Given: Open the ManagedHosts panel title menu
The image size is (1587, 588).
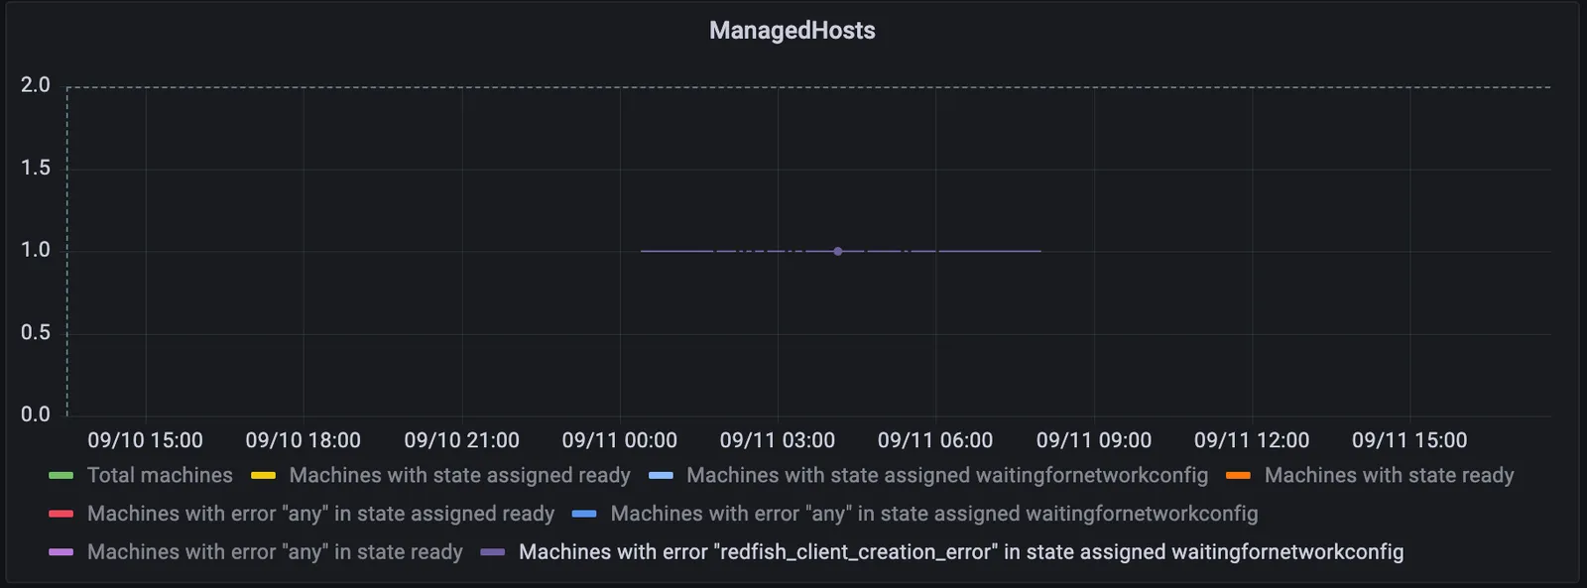Looking at the screenshot, I should (792, 31).
